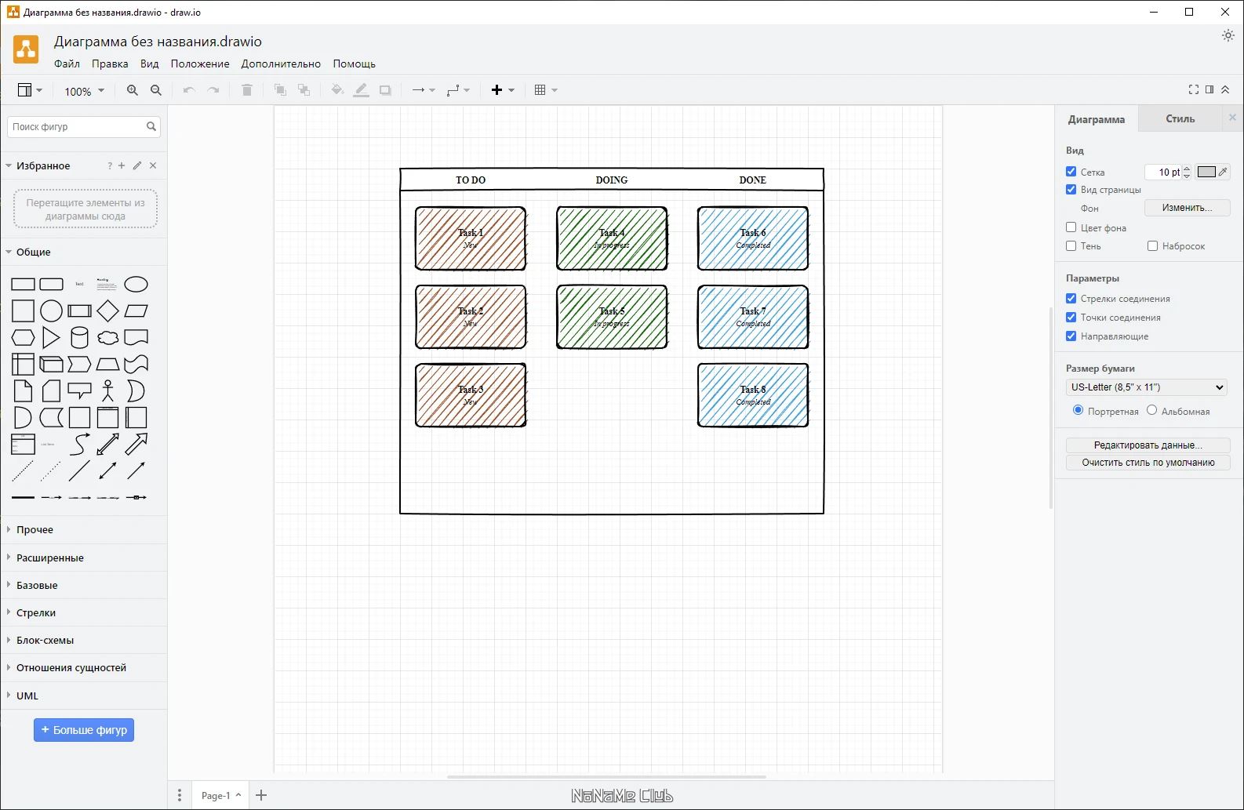The height and width of the screenshot is (810, 1244).
Task: Click the Больше фигур button
Action: point(84,730)
